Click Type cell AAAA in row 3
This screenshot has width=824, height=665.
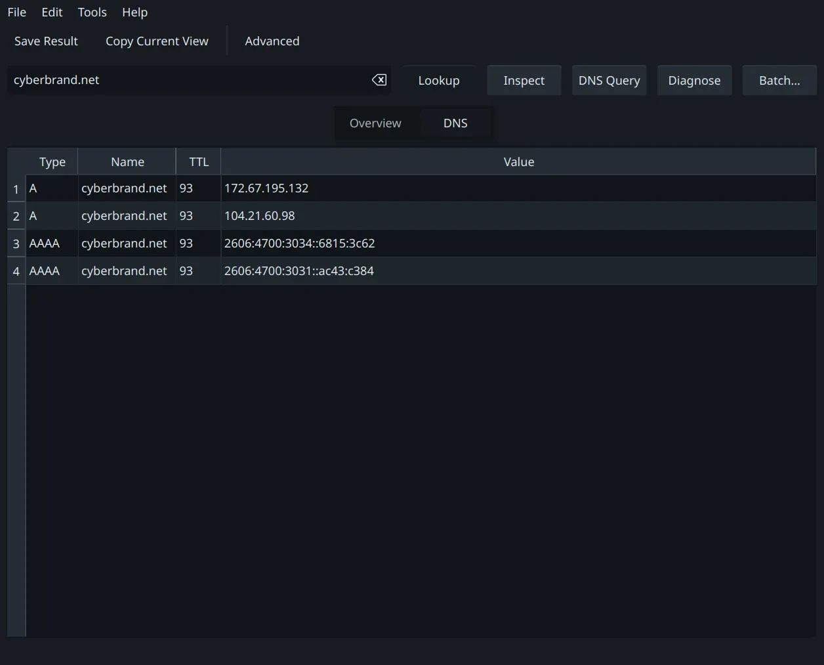pyautogui.click(x=52, y=244)
